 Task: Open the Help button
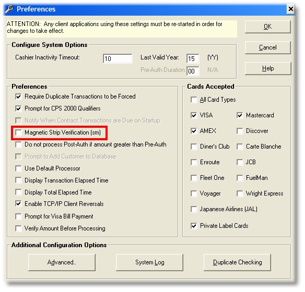267,68
